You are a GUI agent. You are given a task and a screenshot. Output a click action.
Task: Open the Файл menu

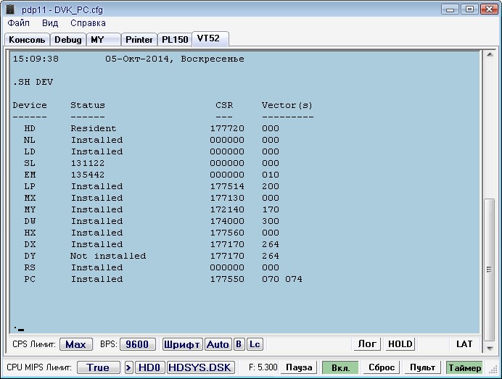[19, 23]
